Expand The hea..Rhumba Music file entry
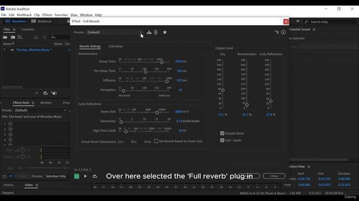Image resolution: width=359 pixels, height=201 pixels. pos(4,50)
